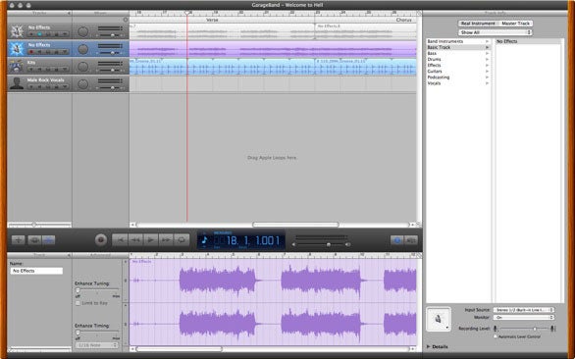
Task: Toggle the Track Editor button left of Record
Action: coord(48,240)
